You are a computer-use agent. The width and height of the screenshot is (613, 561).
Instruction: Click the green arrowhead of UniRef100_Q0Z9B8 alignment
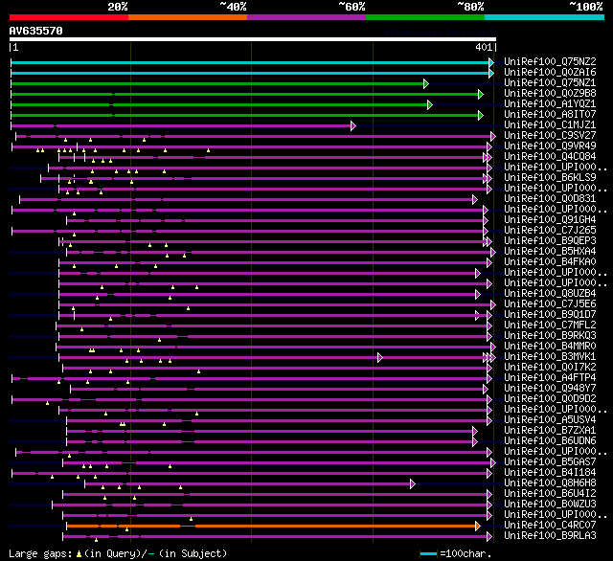[x=481, y=94]
